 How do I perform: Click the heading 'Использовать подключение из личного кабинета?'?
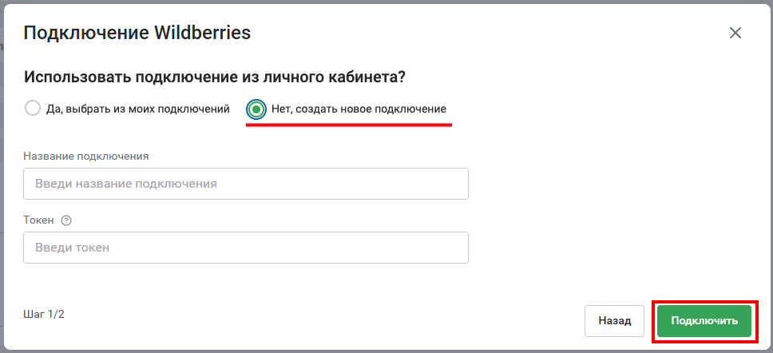(x=215, y=78)
